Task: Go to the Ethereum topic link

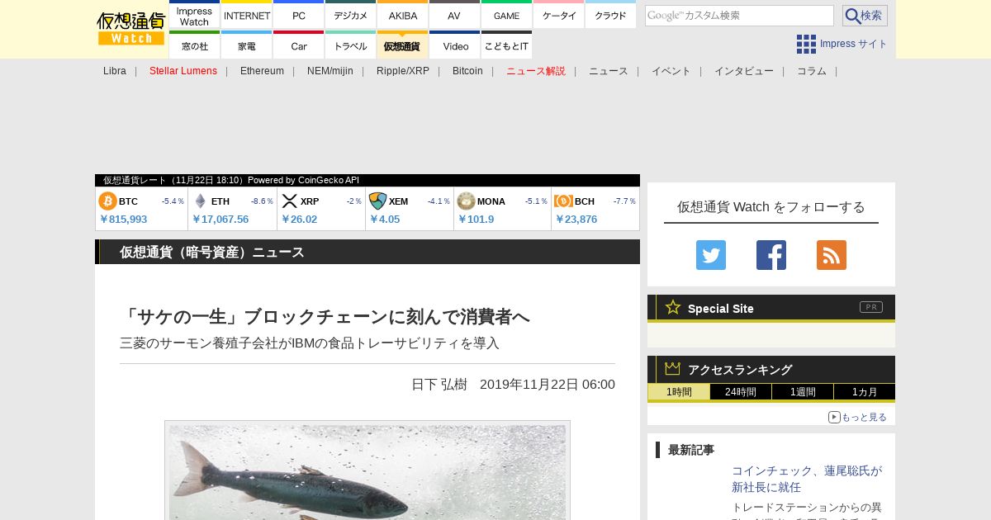Action: (x=262, y=71)
